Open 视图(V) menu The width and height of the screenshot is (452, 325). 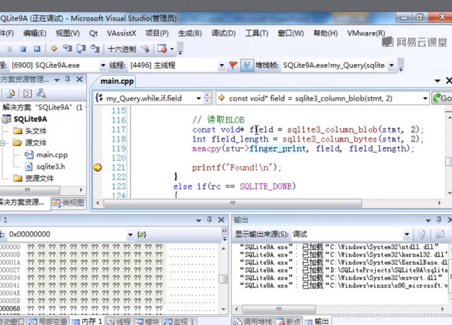(68, 33)
